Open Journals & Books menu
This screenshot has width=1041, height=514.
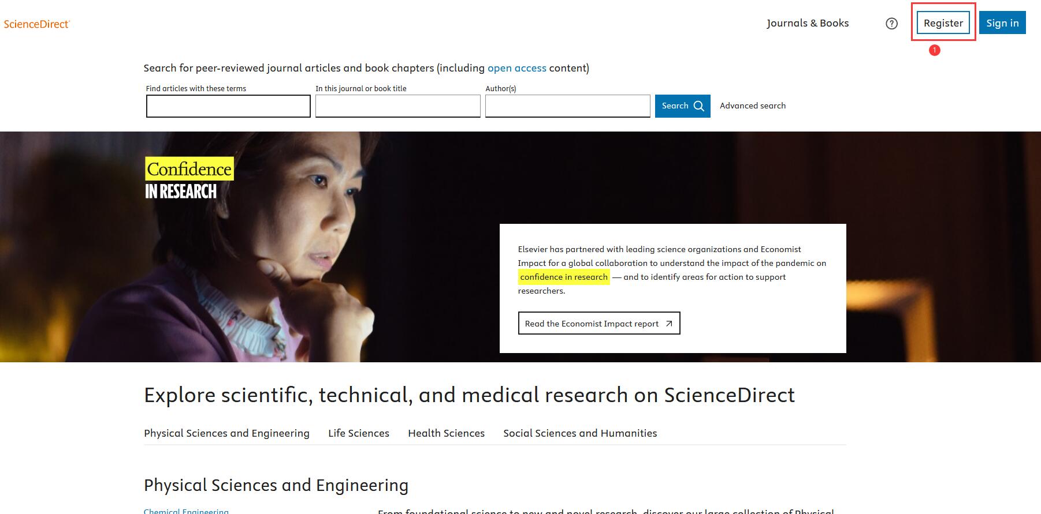coord(807,23)
